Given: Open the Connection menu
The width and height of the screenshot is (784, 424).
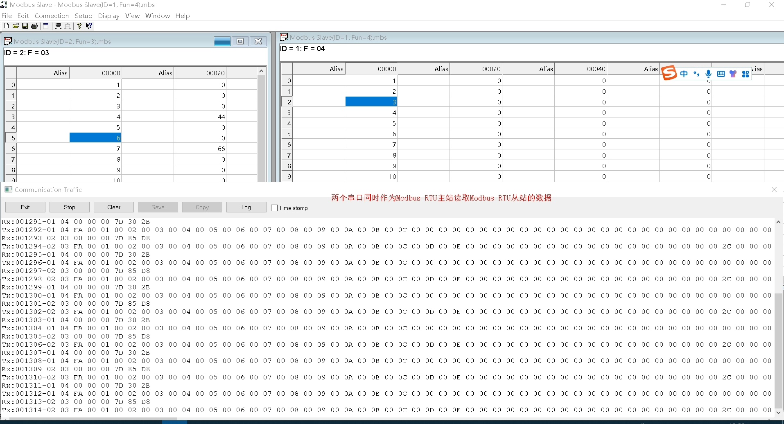Looking at the screenshot, I should tap(52, 16).
